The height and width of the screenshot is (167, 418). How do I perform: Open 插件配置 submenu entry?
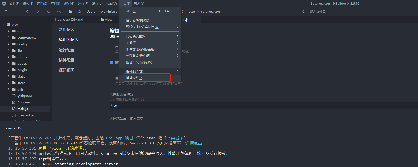coord(150,72)
